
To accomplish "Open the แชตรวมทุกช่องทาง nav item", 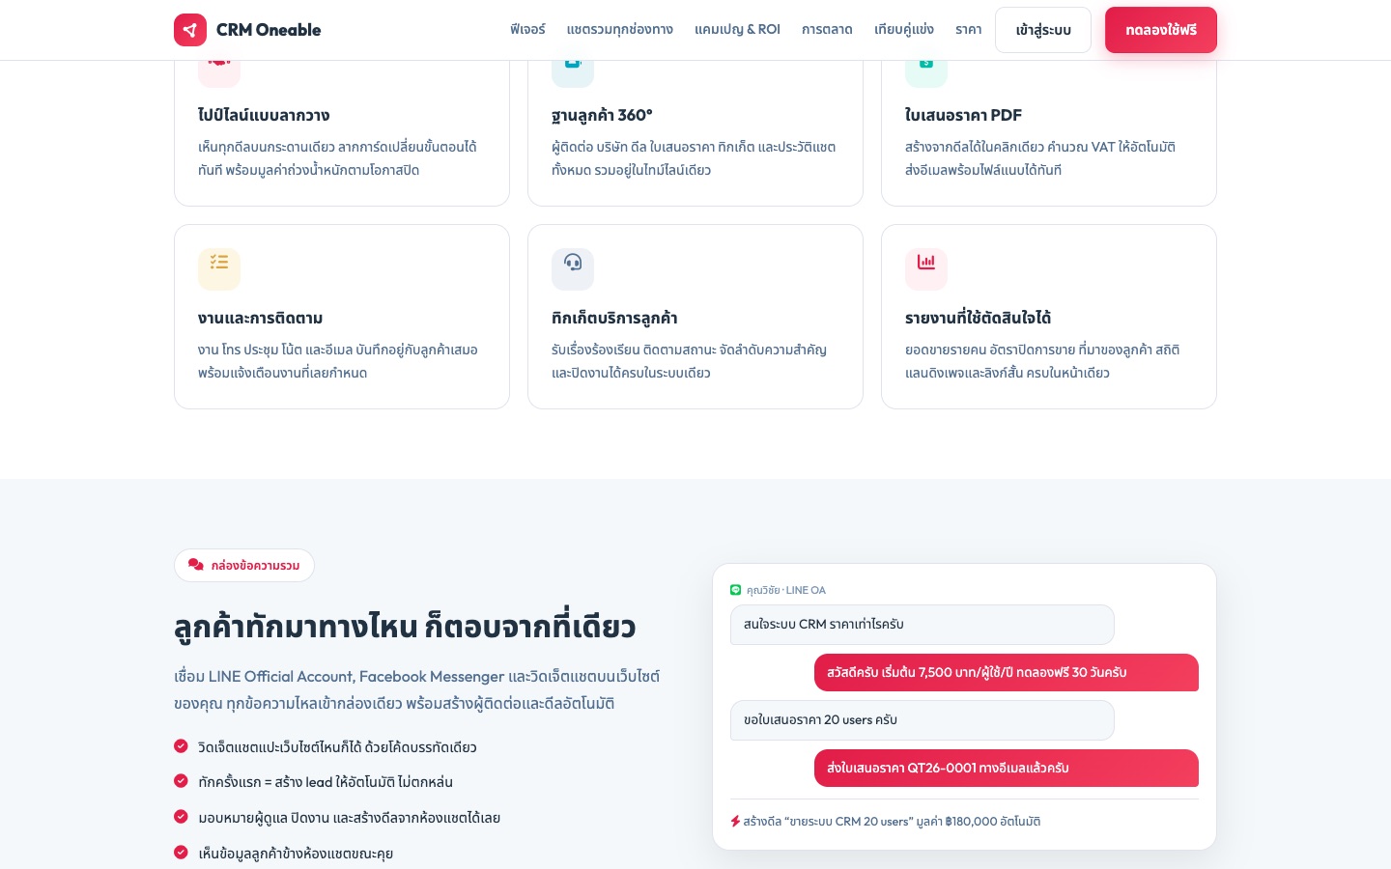I will pos(620,29).
